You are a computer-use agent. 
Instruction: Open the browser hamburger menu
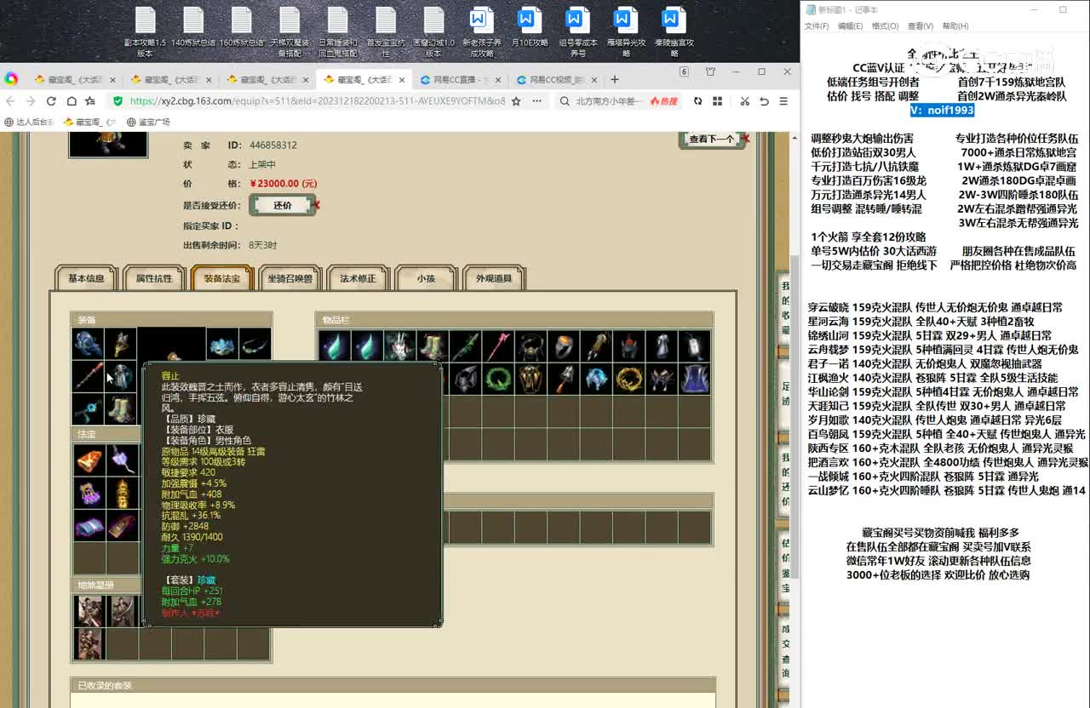tap(783, 101)
